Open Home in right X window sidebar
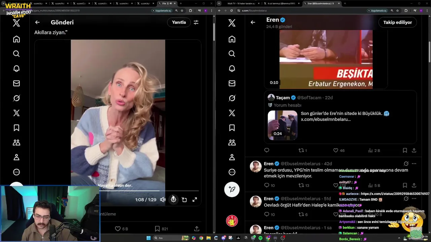Image resolution: width=431 pixels, height=242 pixels. pyautogui.click(x=232, y=39)
